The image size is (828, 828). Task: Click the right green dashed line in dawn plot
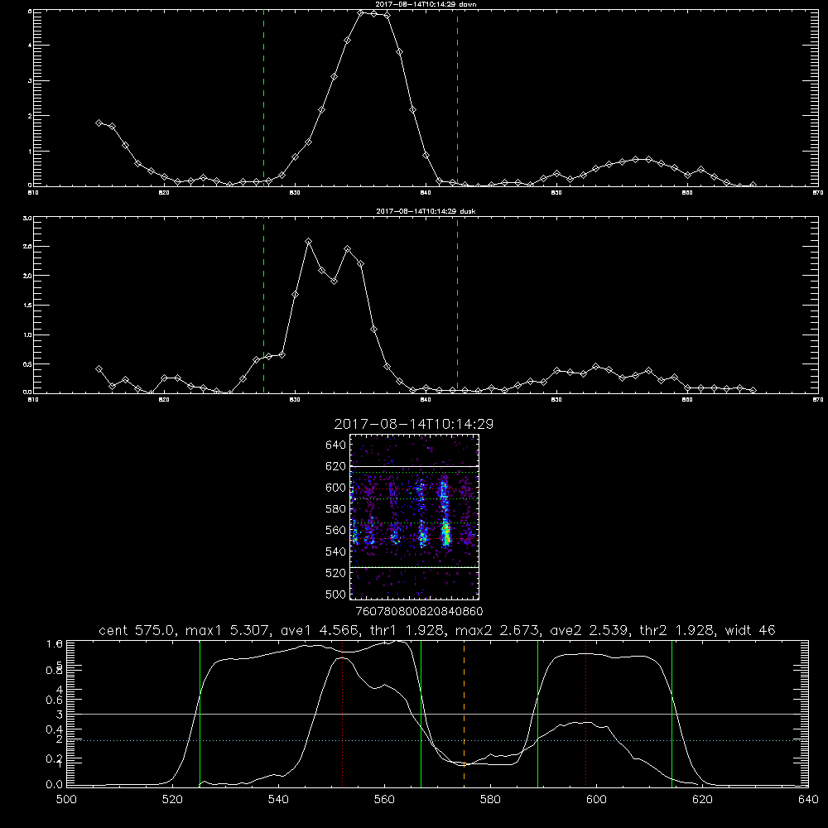(457, 98)
